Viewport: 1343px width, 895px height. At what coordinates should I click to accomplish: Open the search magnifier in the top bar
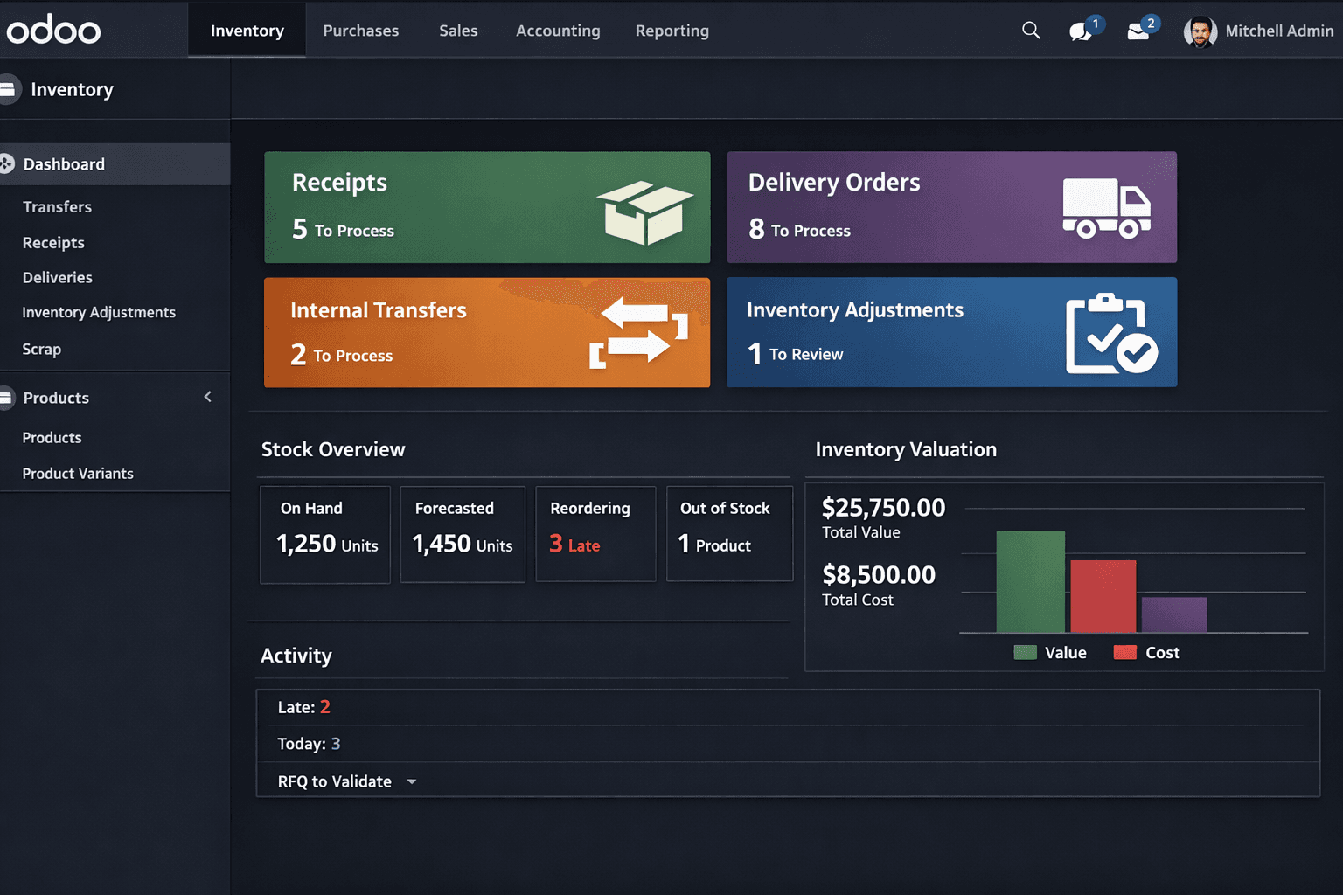(1030, 30)
